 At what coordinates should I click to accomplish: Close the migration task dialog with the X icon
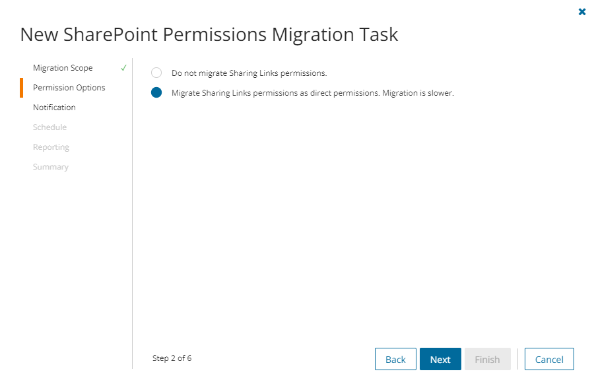click(x=582, y=12)
